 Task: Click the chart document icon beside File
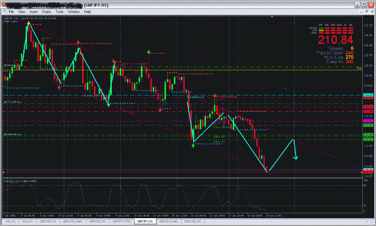(5, 11)
